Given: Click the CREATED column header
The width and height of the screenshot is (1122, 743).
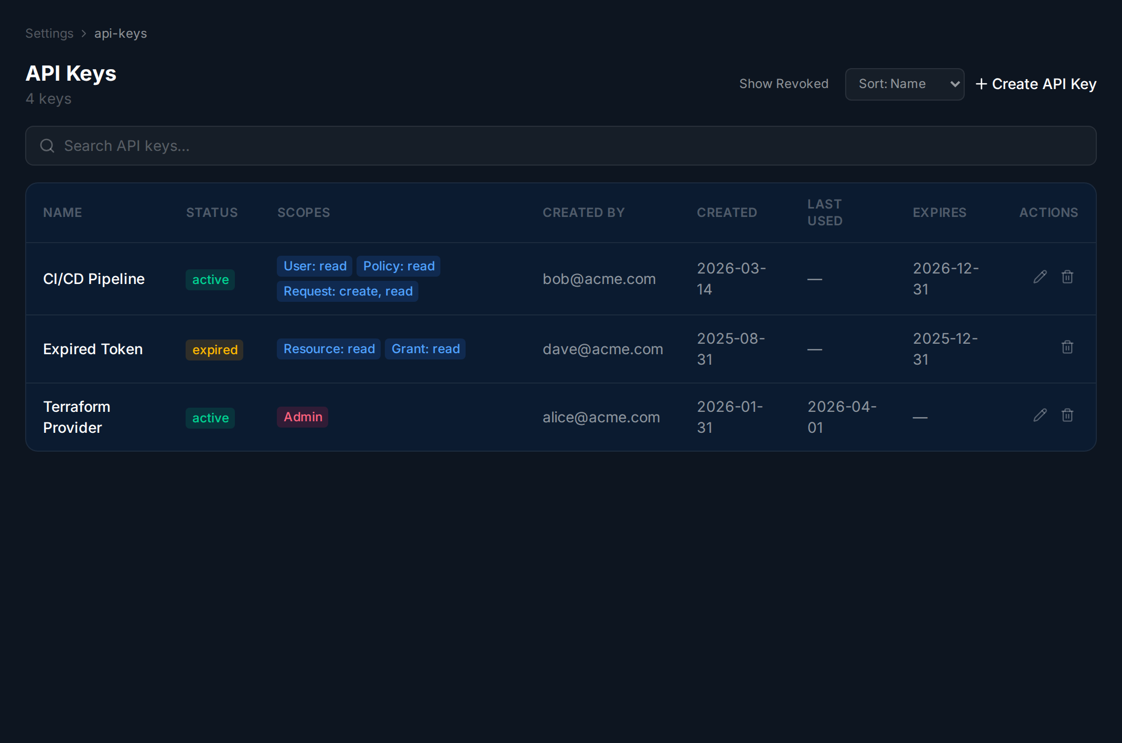Looking at the screenshot, I should pyautogui.click(x=727, y=212).
